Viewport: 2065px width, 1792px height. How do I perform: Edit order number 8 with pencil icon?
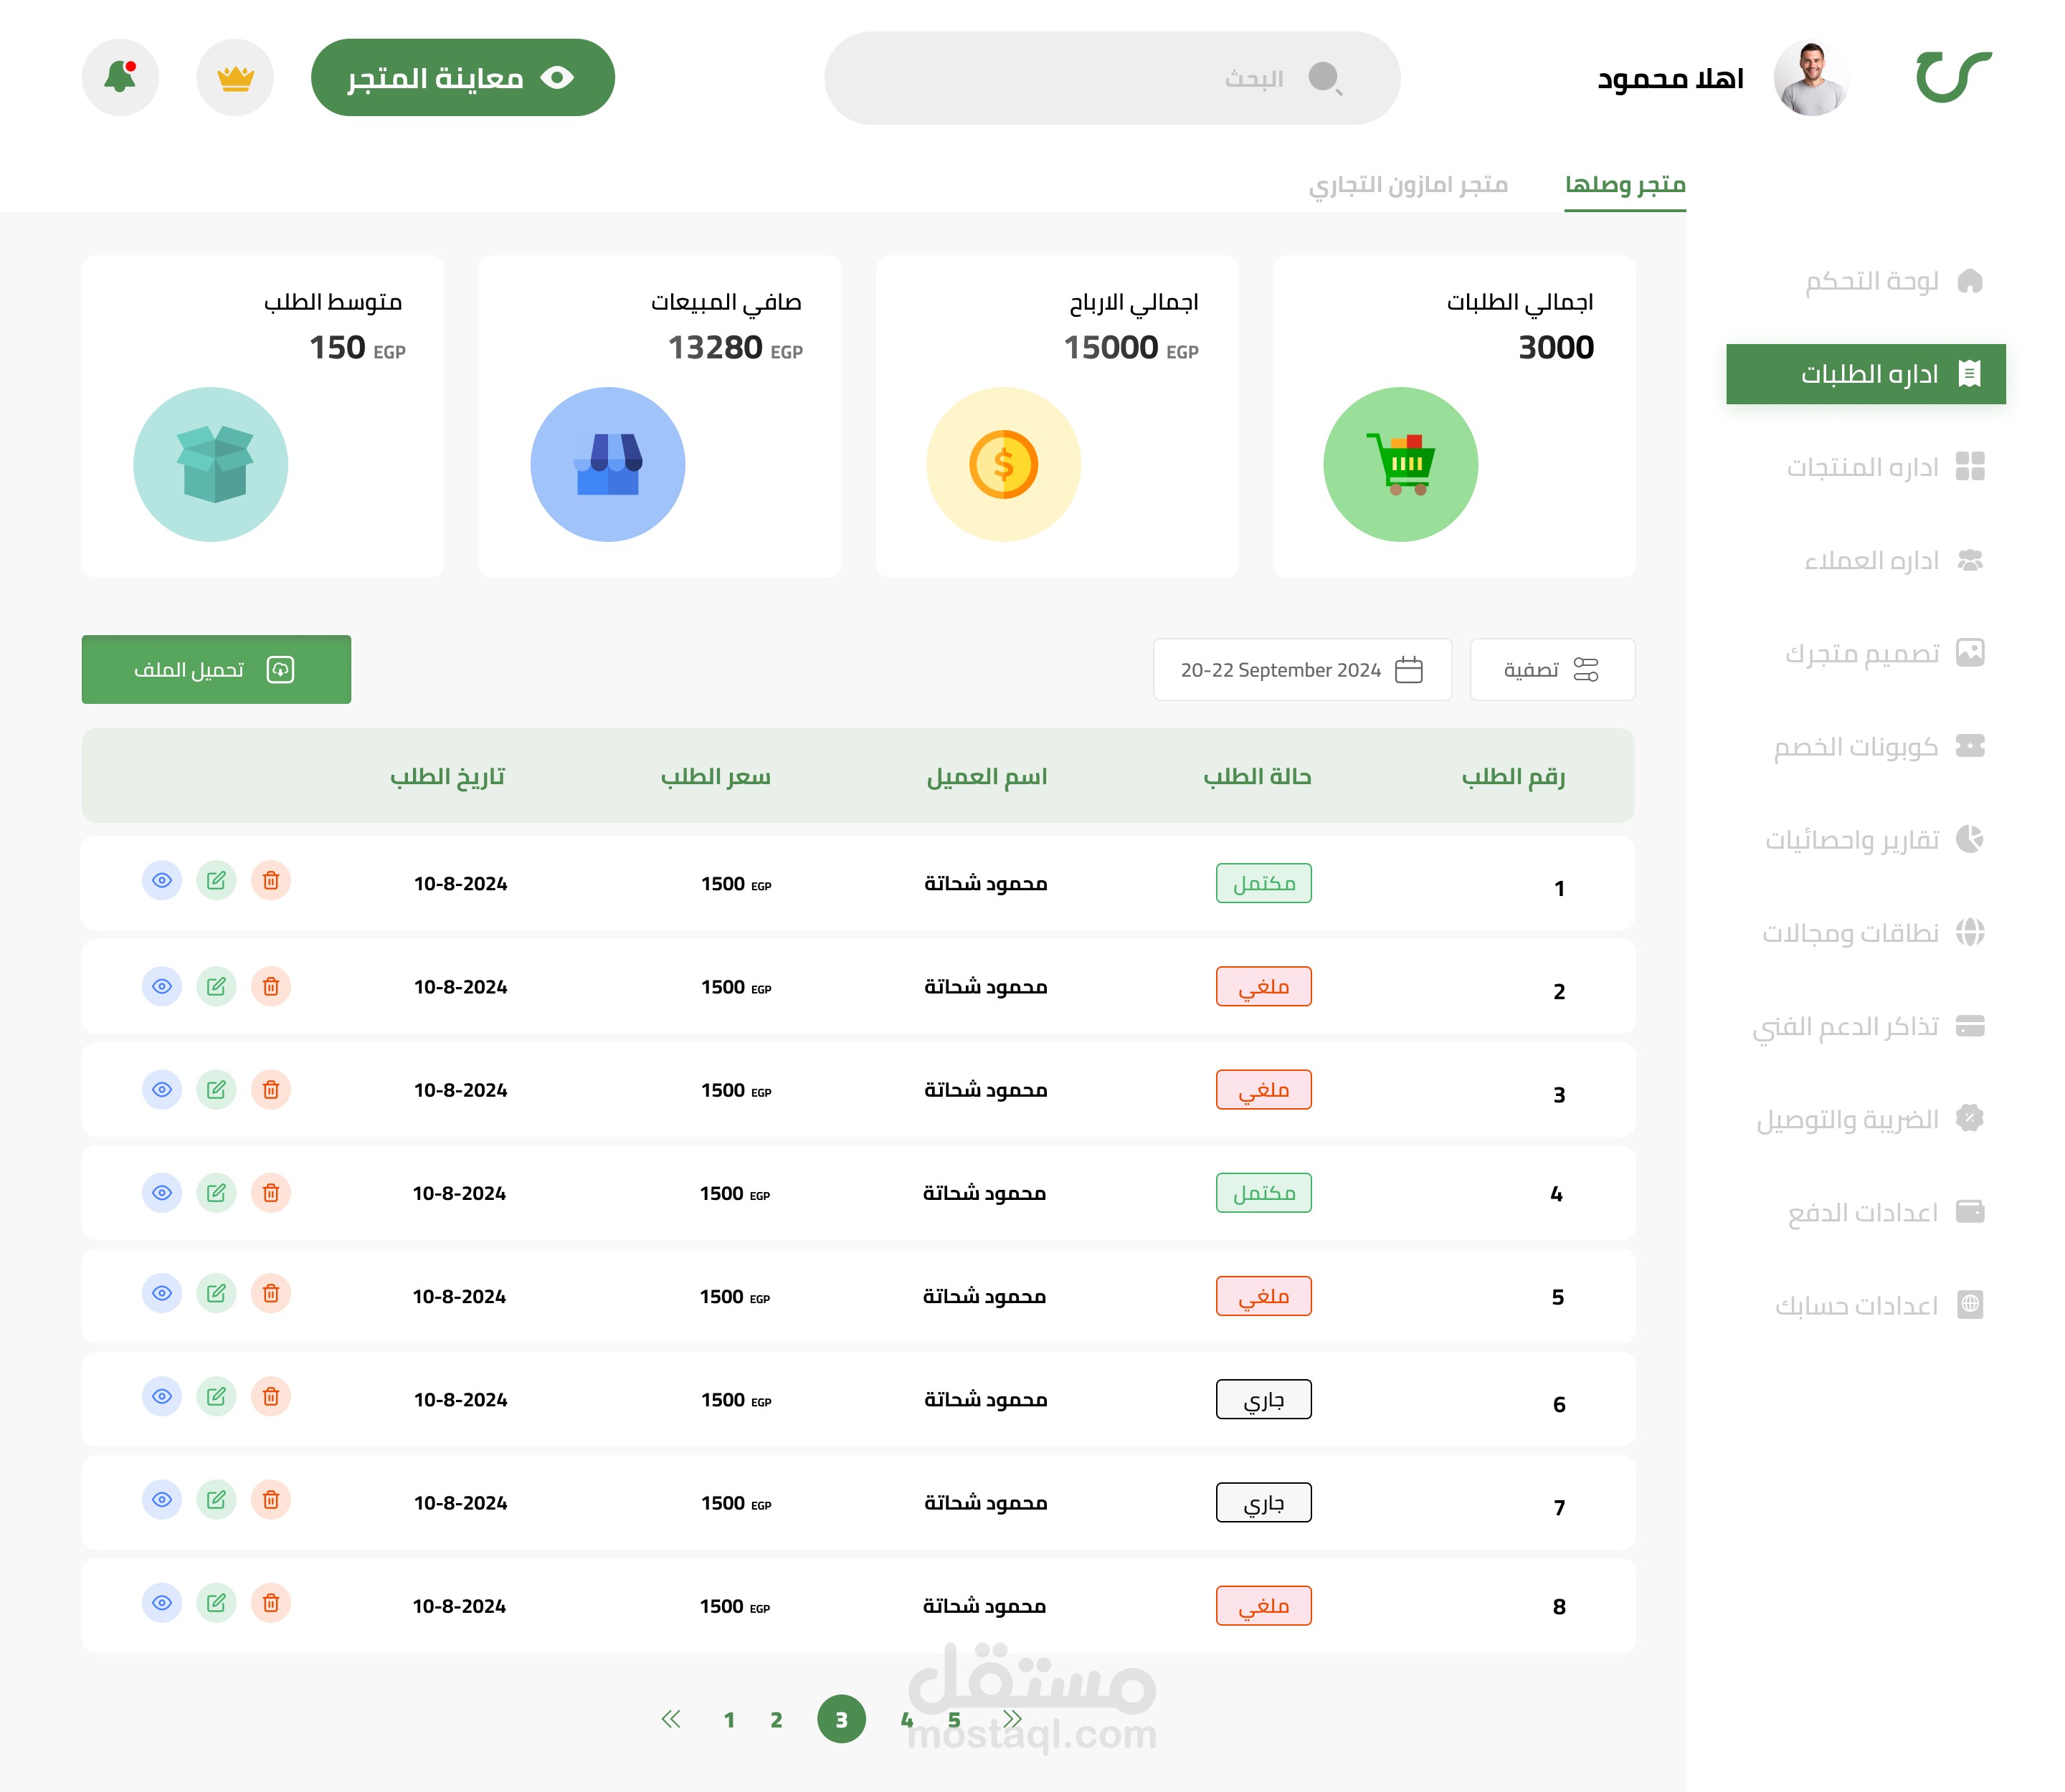pos(216,1603)
